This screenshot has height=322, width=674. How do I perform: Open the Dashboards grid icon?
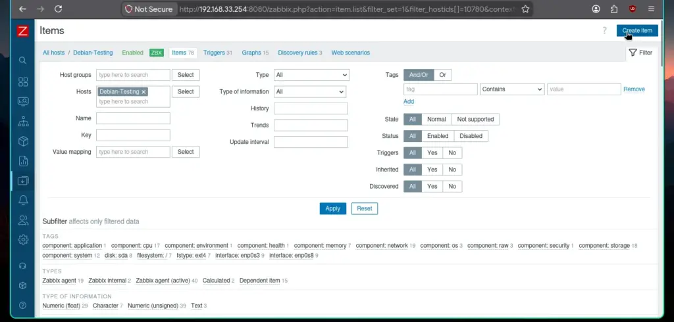[x=23, y=82]
